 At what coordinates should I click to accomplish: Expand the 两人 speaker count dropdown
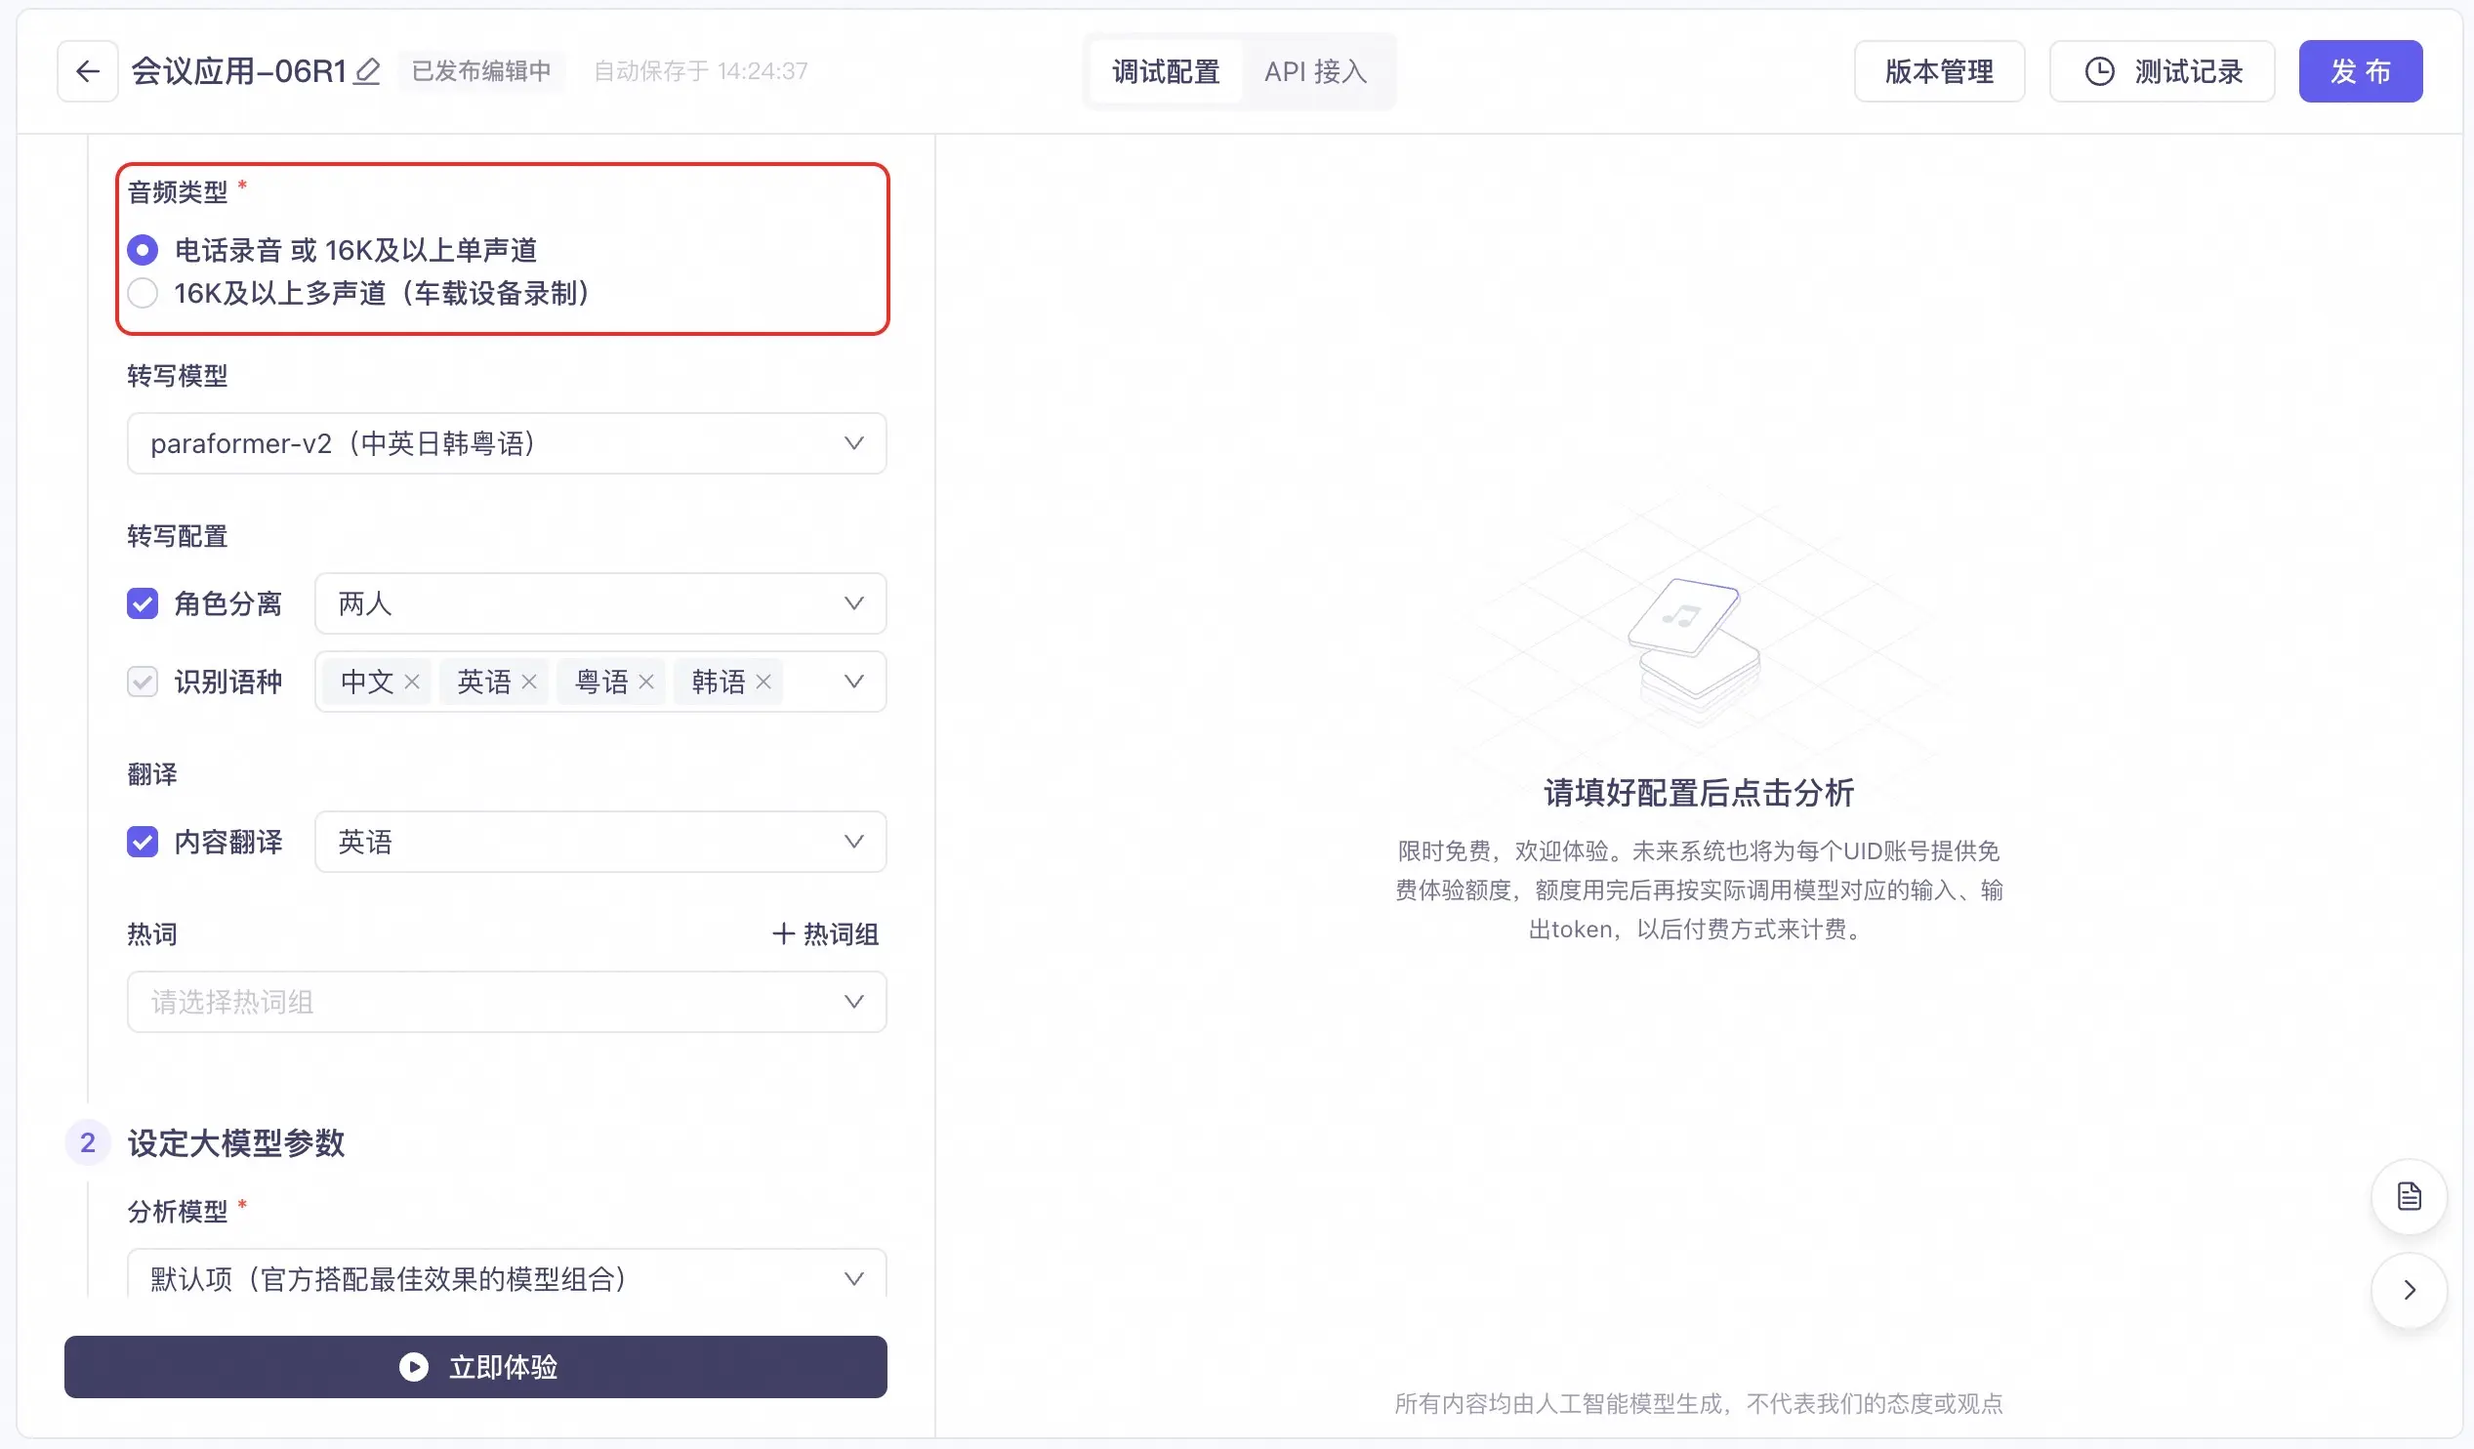coord(599,602)
